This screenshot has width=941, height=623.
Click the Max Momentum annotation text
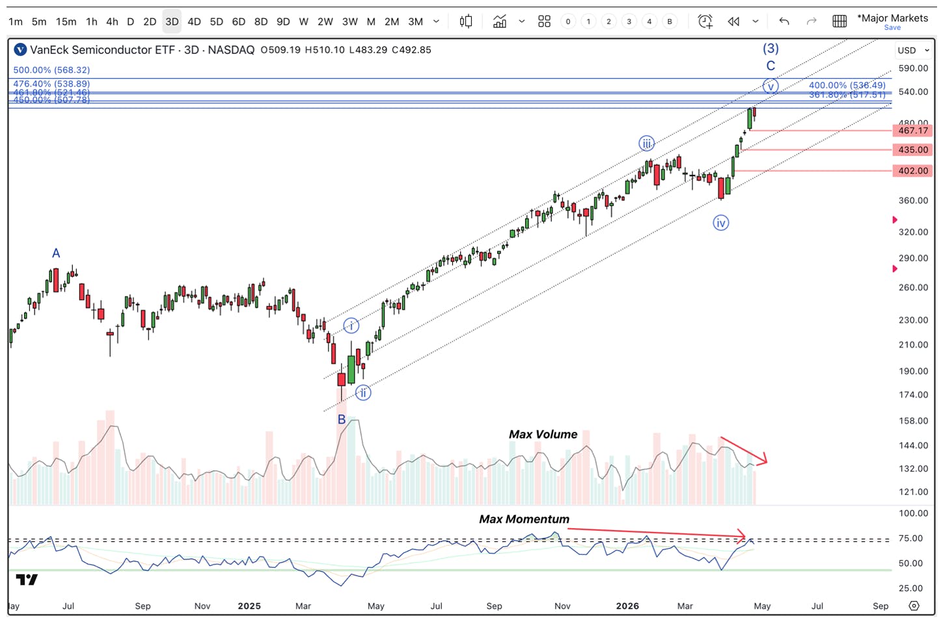[x=524, y=519]
